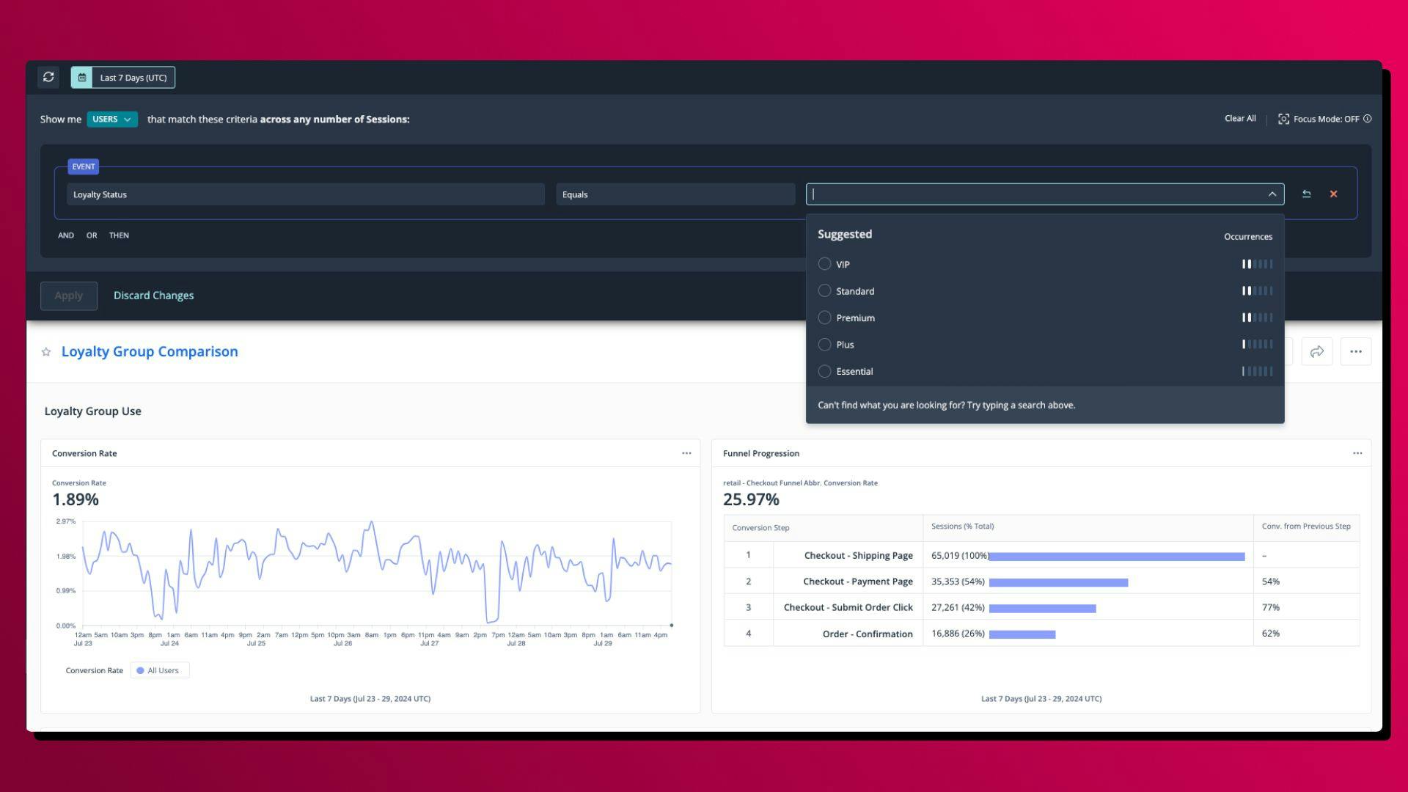Click the value input field for loyalty status
The image size is (1408, 792).
pos(1044,194)
